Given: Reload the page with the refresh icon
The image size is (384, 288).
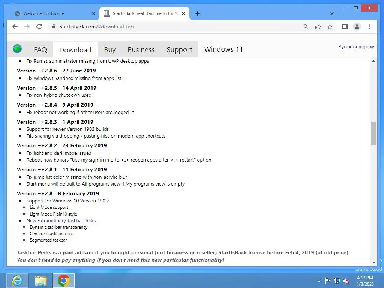Looking at the screenshot, I should click(39, 27).
